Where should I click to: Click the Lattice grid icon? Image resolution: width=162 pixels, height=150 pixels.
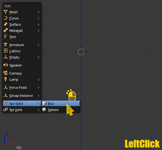[6, 51]
